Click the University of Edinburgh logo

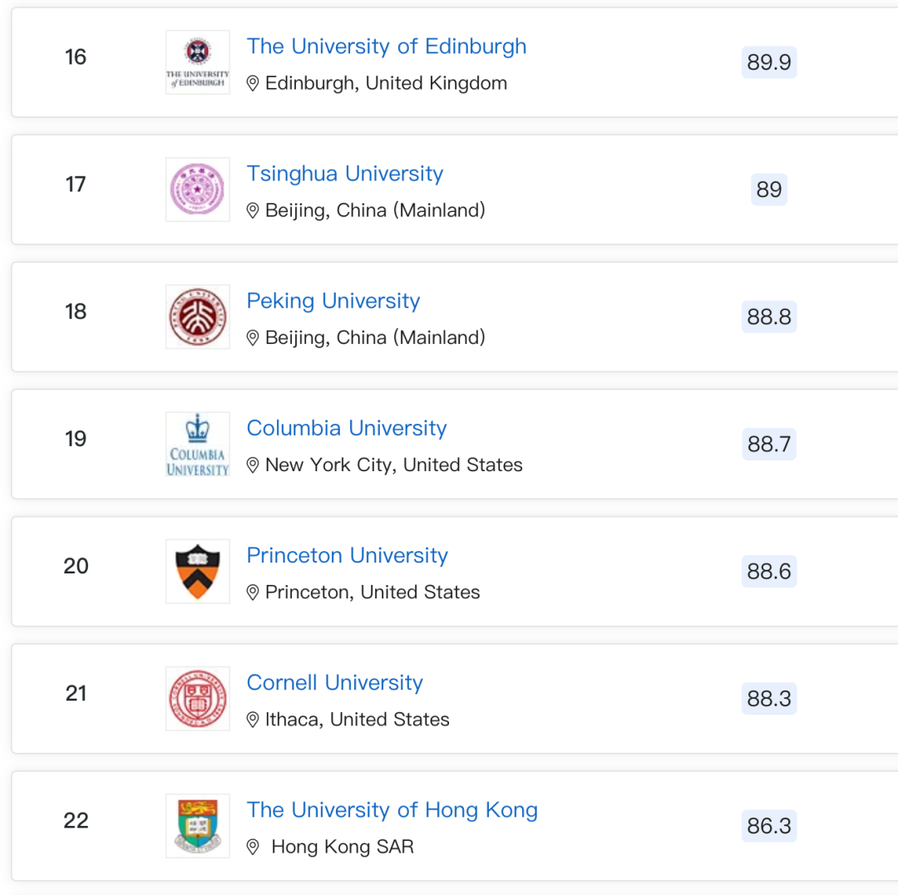click(x=198, y=62)
